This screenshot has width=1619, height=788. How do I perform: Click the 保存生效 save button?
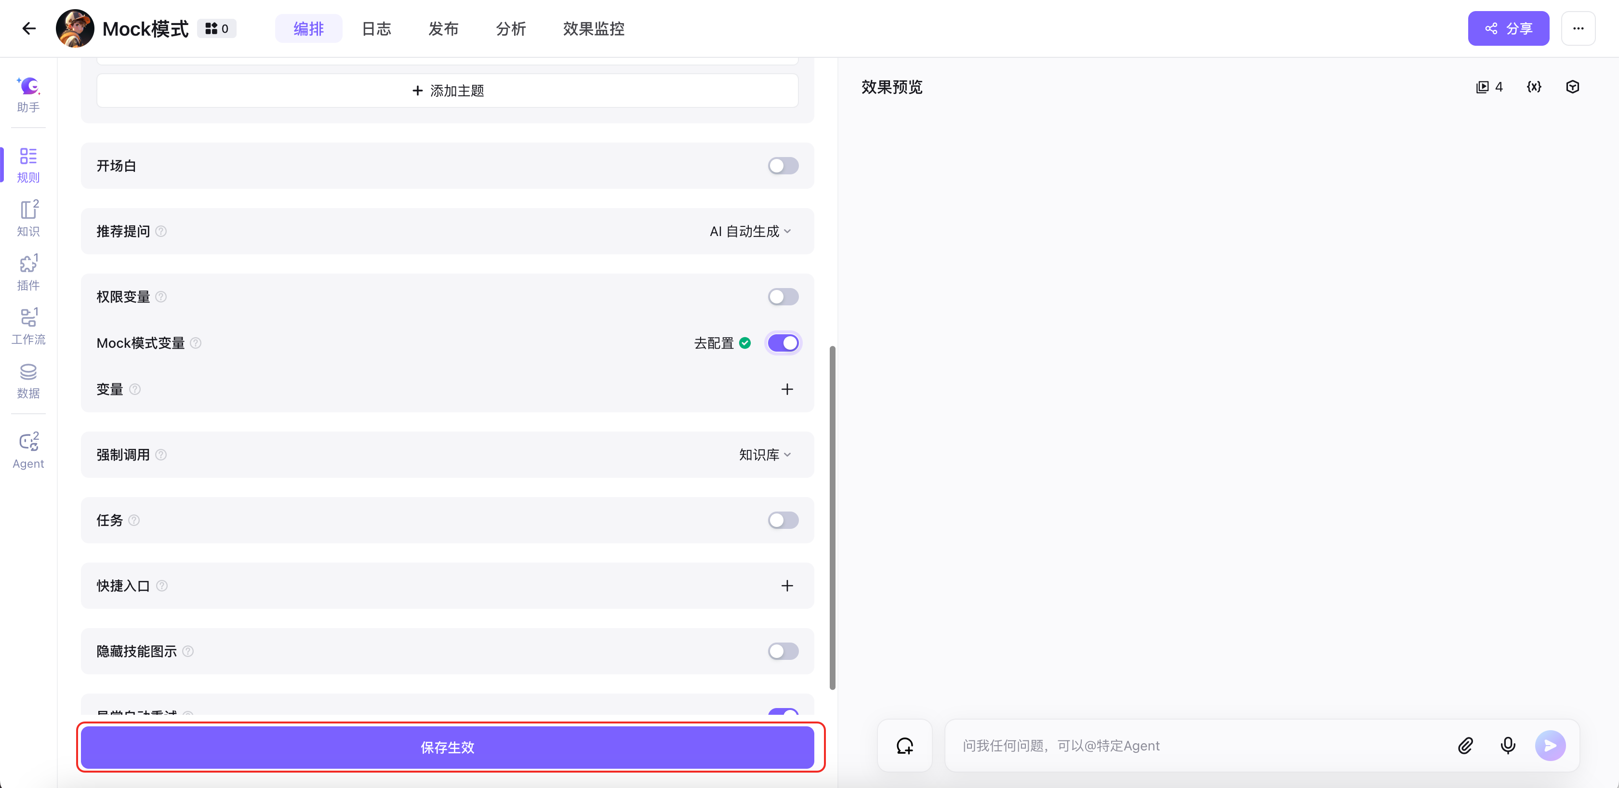click(447, 747)
